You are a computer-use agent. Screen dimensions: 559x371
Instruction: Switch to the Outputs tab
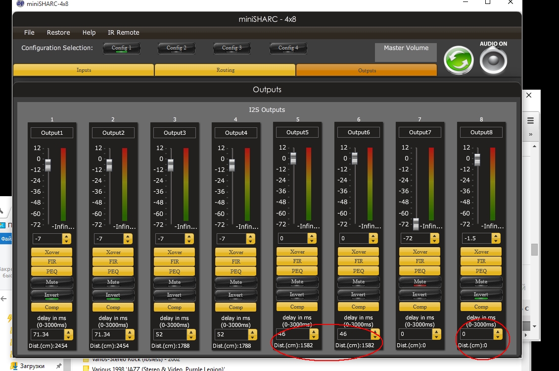[x=367, y=70]
